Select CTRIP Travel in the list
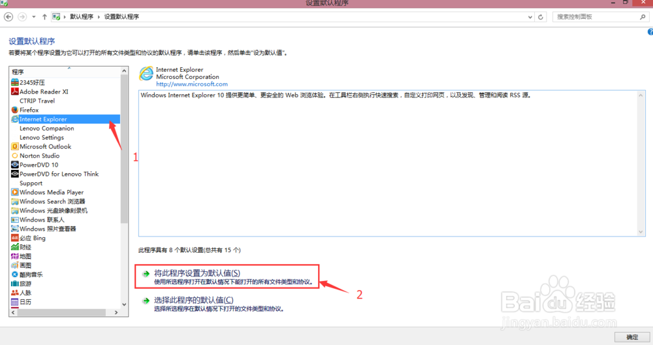Screen dimensions: 653x345 pyautogui.click(x=37, y=101)
